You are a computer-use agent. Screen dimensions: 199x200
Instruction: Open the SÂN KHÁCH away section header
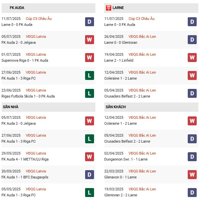pos(116,107)
